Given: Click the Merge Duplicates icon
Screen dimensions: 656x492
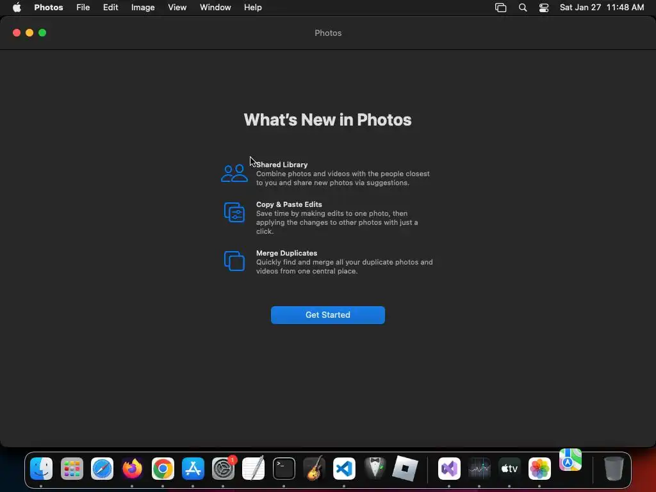Looking at the screenshot, I should pyautogui.click(x=234, y=261).
